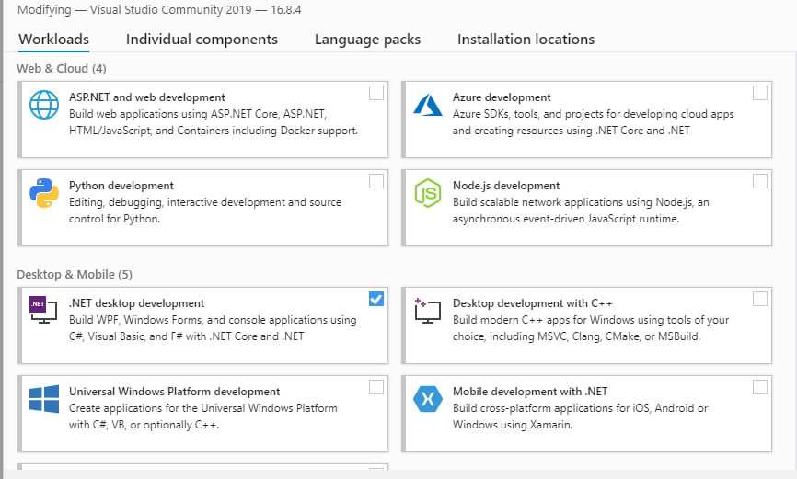The image size is (797, 479).
Task: Enable ASP.NET and web development checkbox
Action: tap(376, 93)
